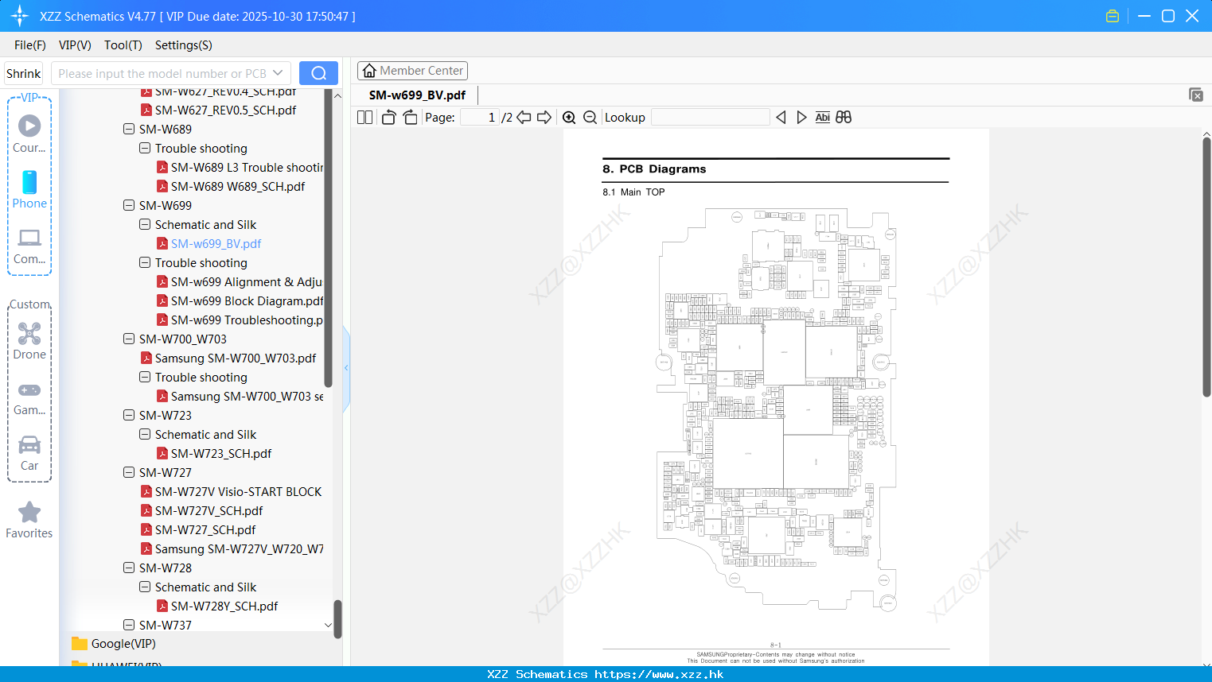
Task: Collapse the SM-W723 tree node
Action: pos(129,415)
